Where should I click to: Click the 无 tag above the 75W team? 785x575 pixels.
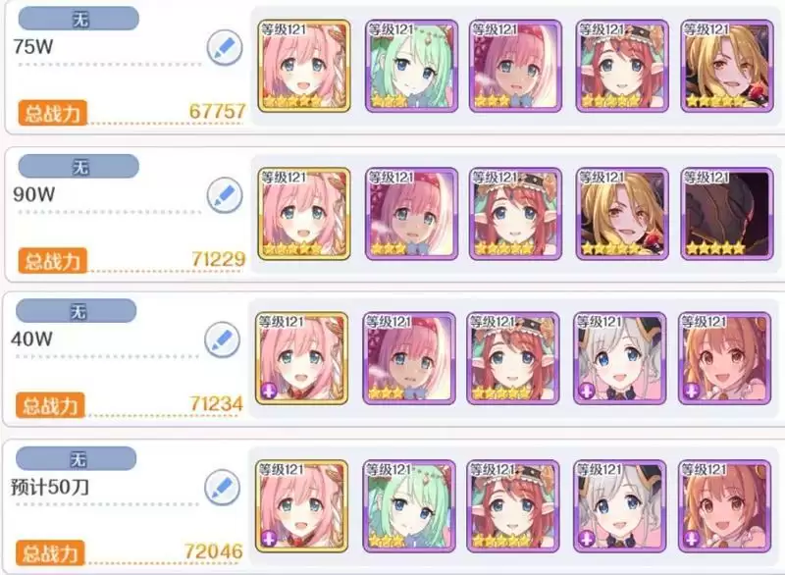click(x=78, y=19)
